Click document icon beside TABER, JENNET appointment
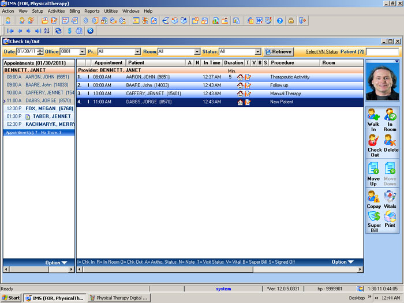 (x=28, y=117)
